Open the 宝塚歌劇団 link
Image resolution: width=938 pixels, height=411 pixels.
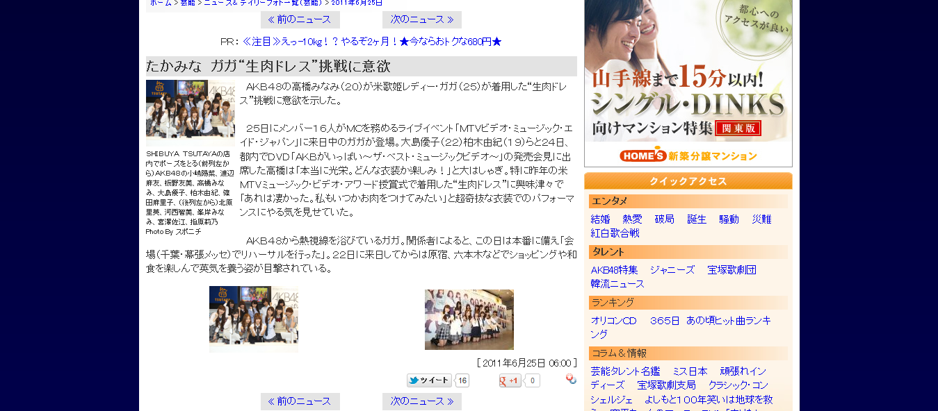[732, 270]
